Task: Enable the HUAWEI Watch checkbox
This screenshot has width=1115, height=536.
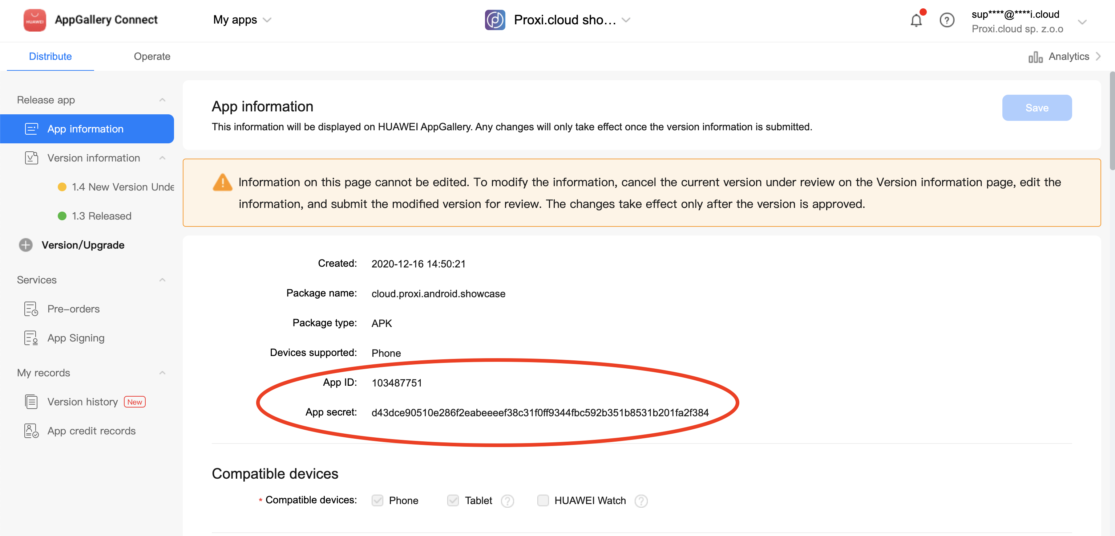Action: [x=543, y=500]
